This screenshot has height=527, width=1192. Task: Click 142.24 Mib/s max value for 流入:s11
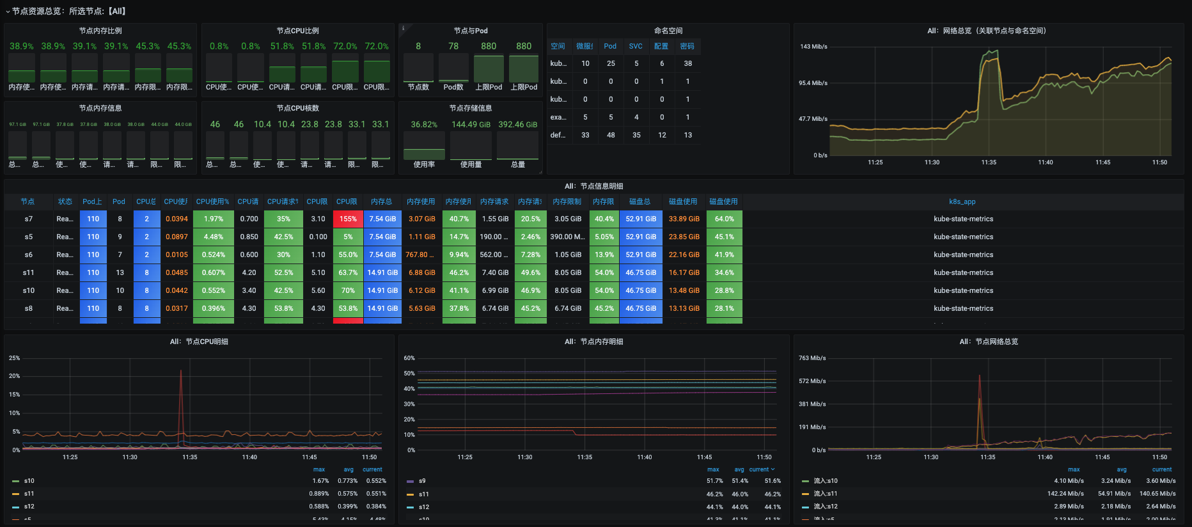tap(1065, 494)
